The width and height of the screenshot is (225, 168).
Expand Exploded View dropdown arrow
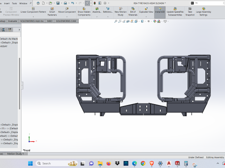click(x=146, y=16)
